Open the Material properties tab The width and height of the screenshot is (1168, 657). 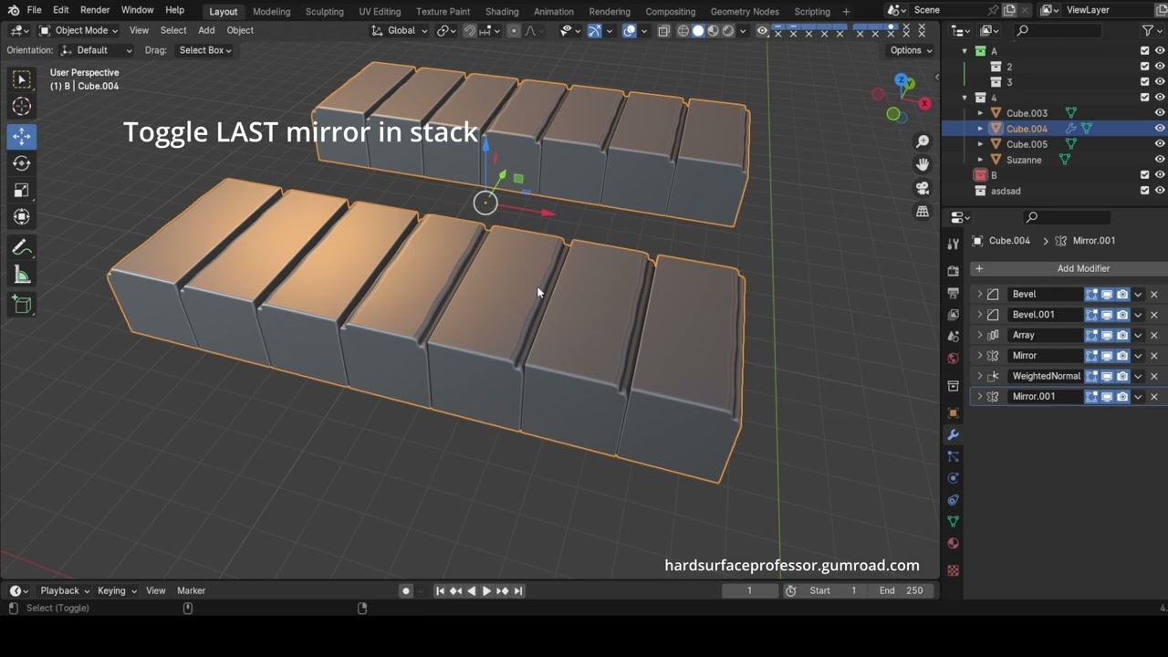(x=954, y=544)
